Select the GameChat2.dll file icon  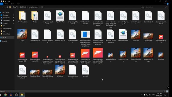(148, 16)
